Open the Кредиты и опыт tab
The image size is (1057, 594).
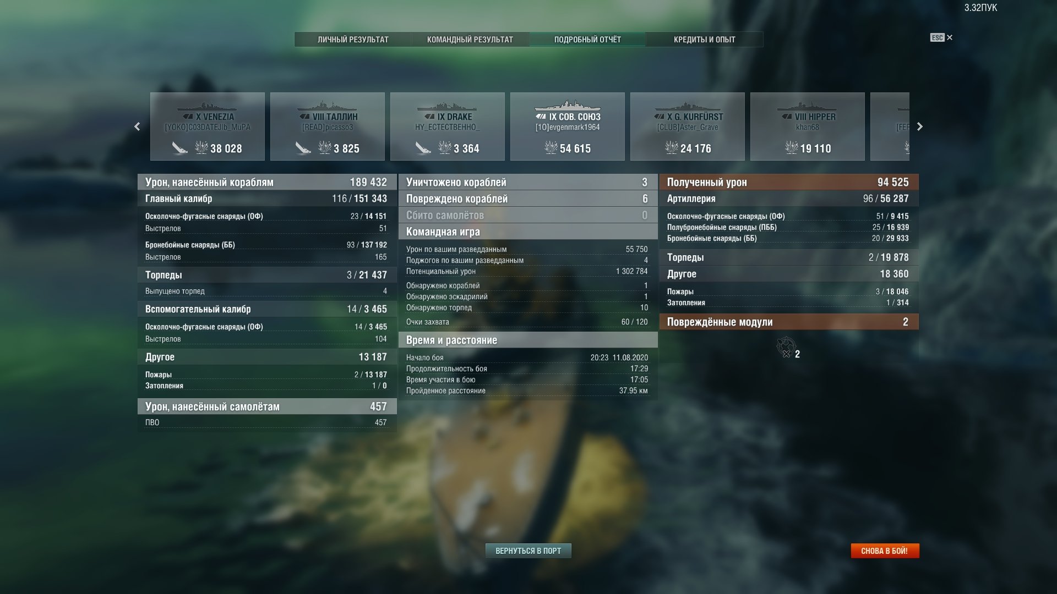click(704, 40)
